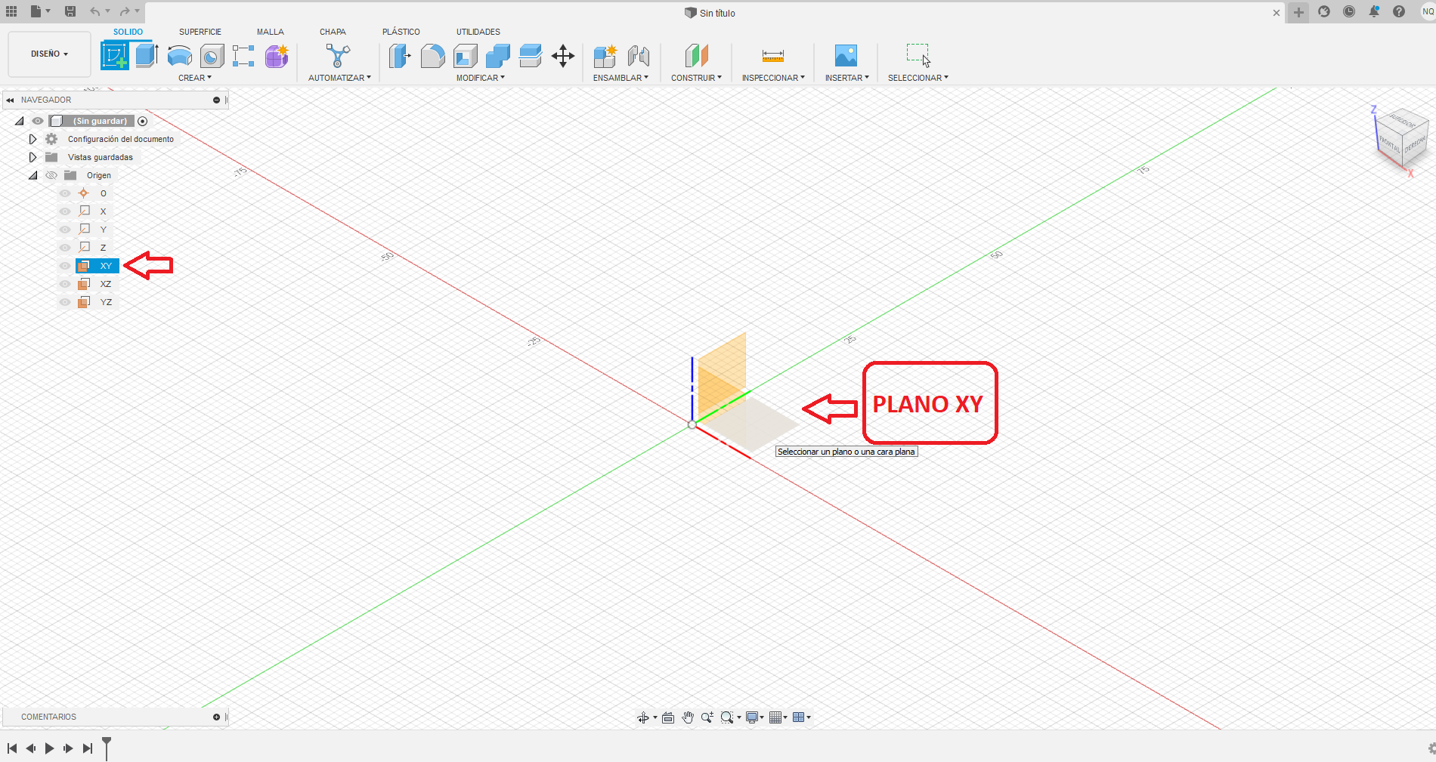Select the XZ plane in navigator
Image resolution: width=1436 pixels, height=762 pixels.
click(106, 284)
